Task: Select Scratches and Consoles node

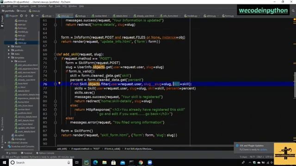Action: coord(21,146)
